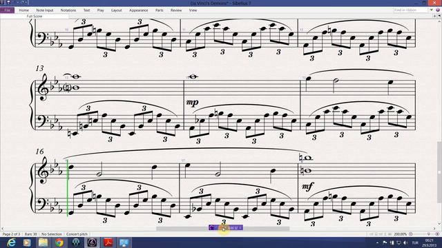
Task: Open Google Chrome from taskbar
Action: pyautogui.click(x=59, y=242)
